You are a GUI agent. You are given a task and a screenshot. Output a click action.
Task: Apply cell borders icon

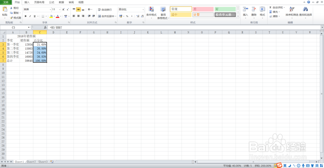click(x=43, y=16)
